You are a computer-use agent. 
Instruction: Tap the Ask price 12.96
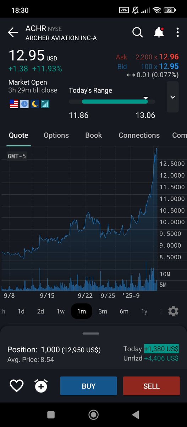169,57
